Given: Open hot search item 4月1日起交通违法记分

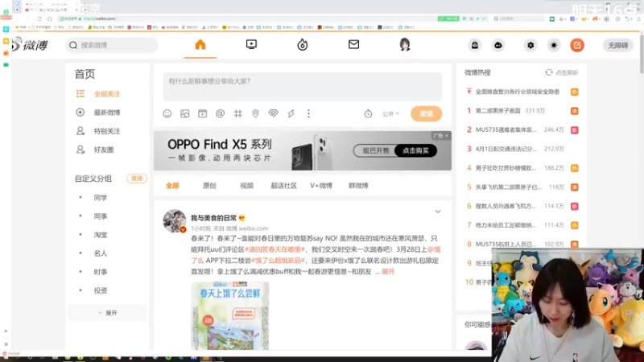Looking at the screenshot, I should 506,149.
